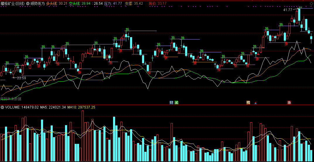Click the 用到未来数据 warning text
This screenshot has width=314, height=162.
(x=11, y=99)
